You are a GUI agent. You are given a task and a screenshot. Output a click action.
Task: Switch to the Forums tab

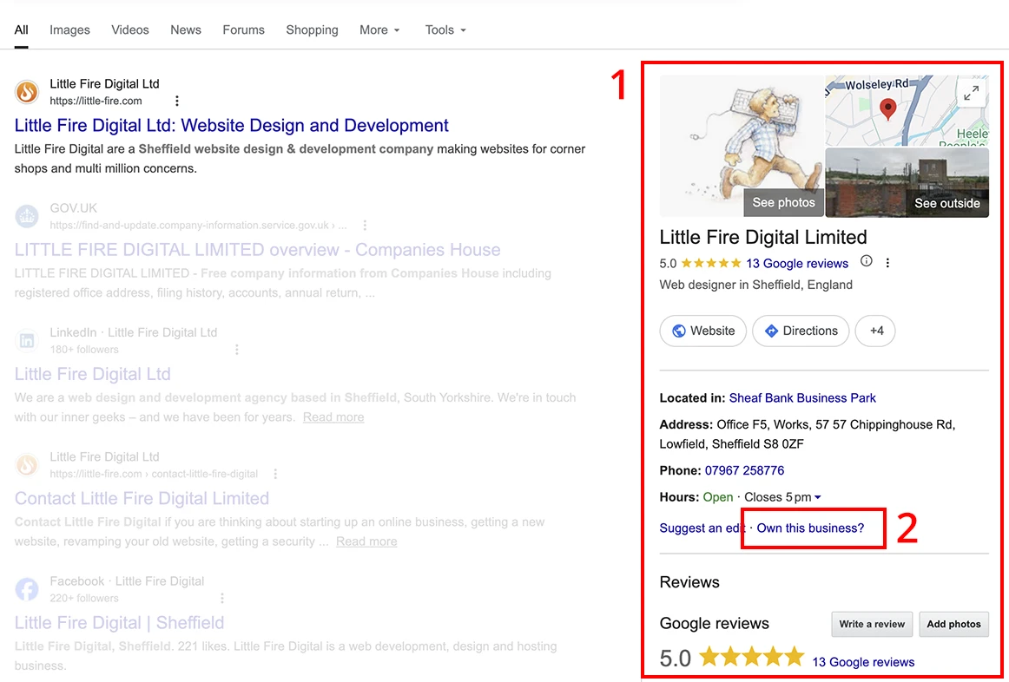click(x=243, y=30)
